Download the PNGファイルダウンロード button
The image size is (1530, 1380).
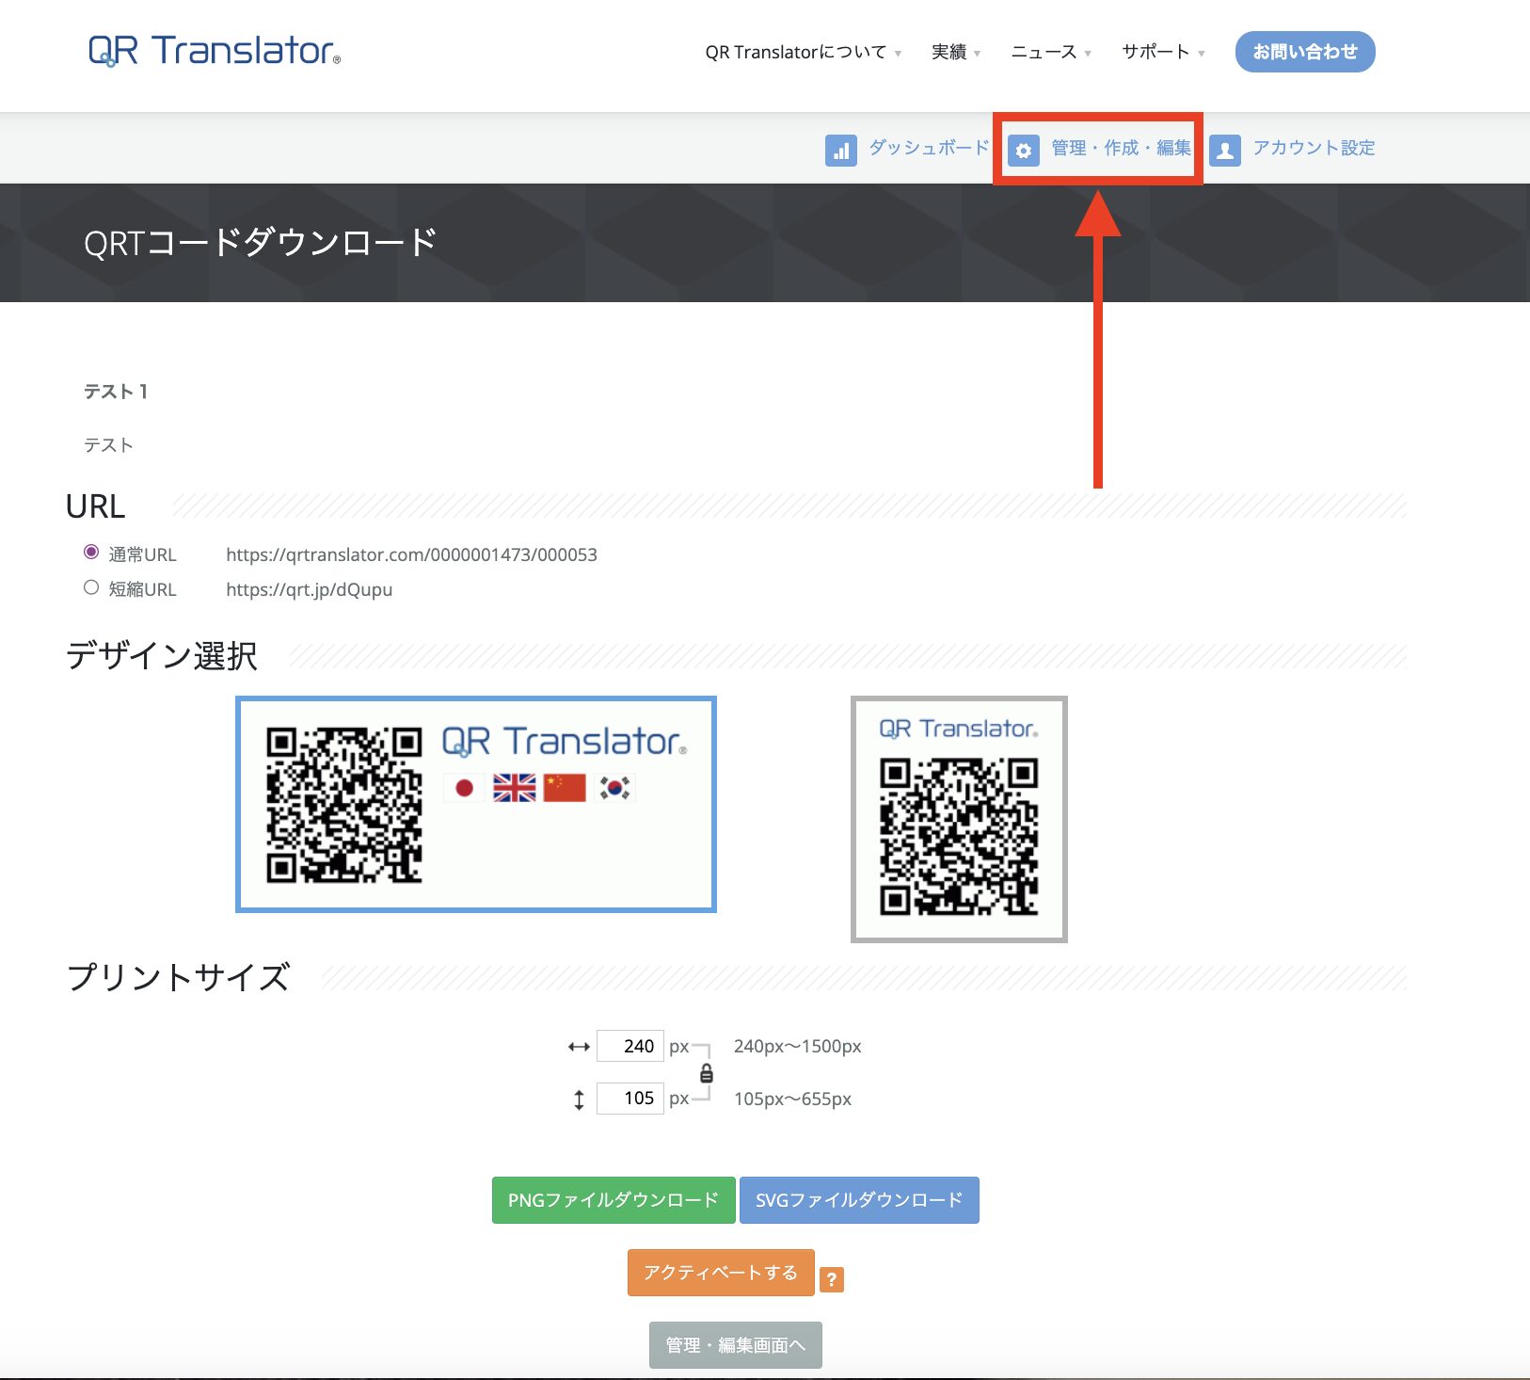614,1200
